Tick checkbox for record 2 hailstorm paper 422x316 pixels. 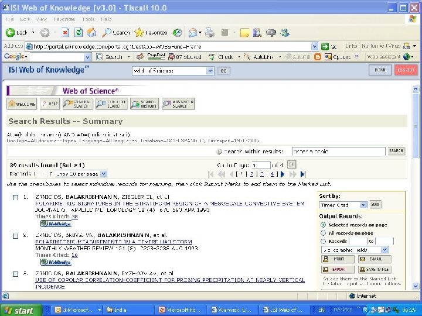coord(16,236)
